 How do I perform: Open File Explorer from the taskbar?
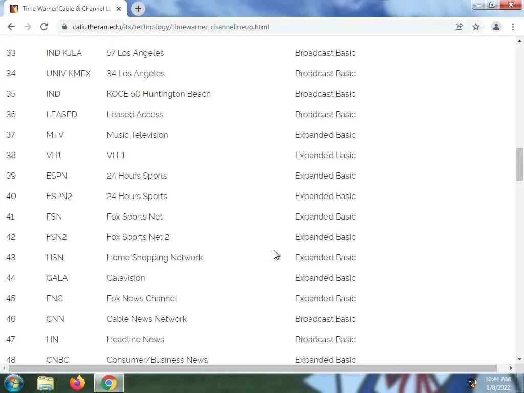pos(46,383)
